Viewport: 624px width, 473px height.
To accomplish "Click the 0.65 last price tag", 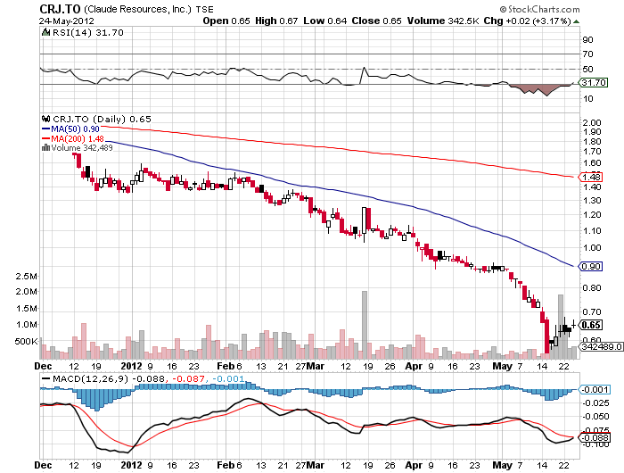I will click(x=590, y=325).
